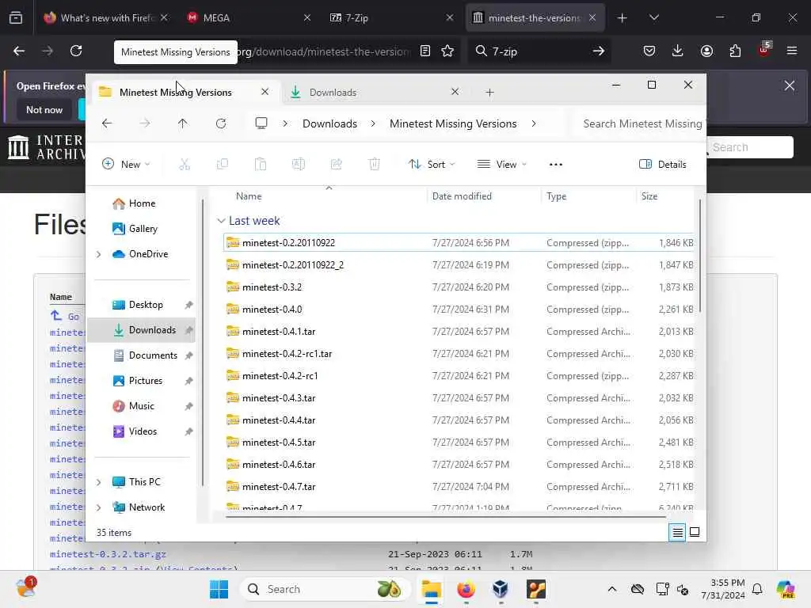Go back in File Explorer
Image resolution: width=811 pixels, height=608 pixels.
pyautogui.click(x=107, y=123)
